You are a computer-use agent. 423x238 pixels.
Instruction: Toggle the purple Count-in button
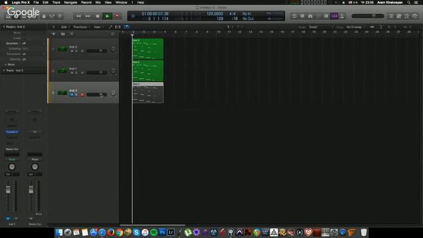[334, 16]
